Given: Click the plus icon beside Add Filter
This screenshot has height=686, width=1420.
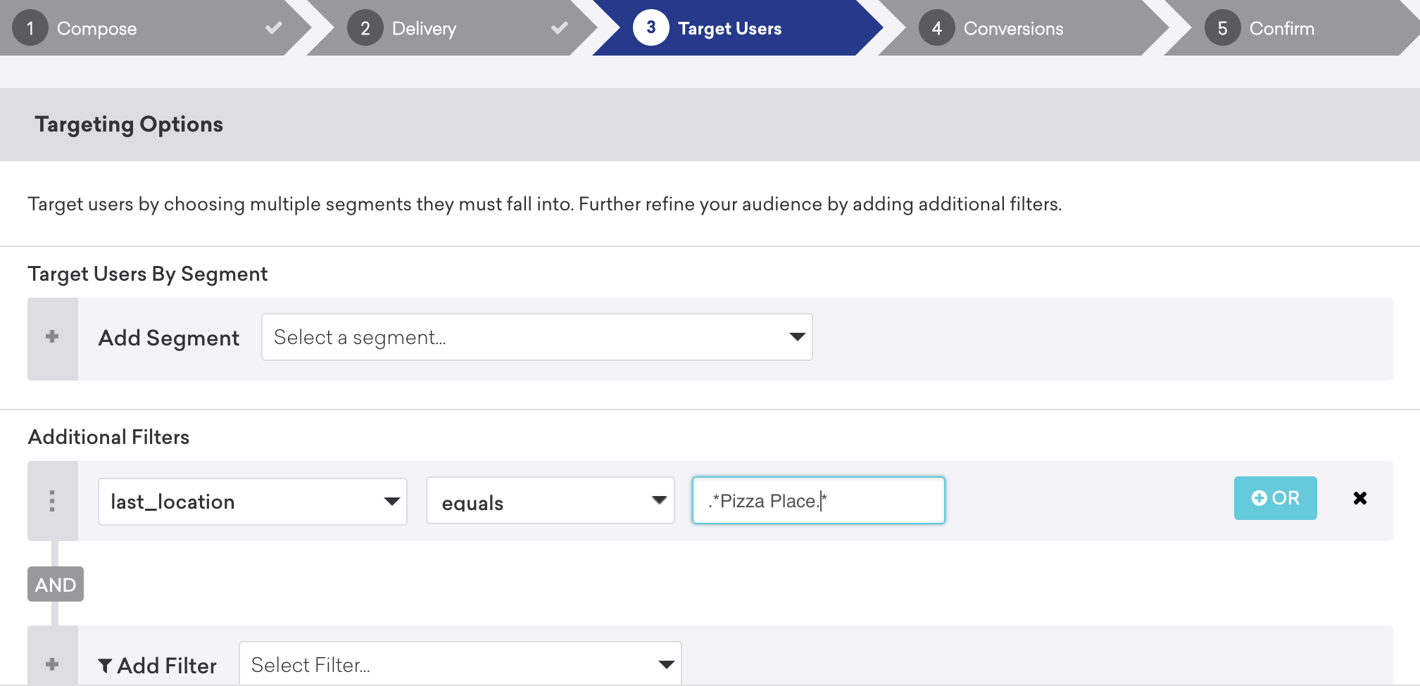Looking at the screenshot, I should [52, 664].
